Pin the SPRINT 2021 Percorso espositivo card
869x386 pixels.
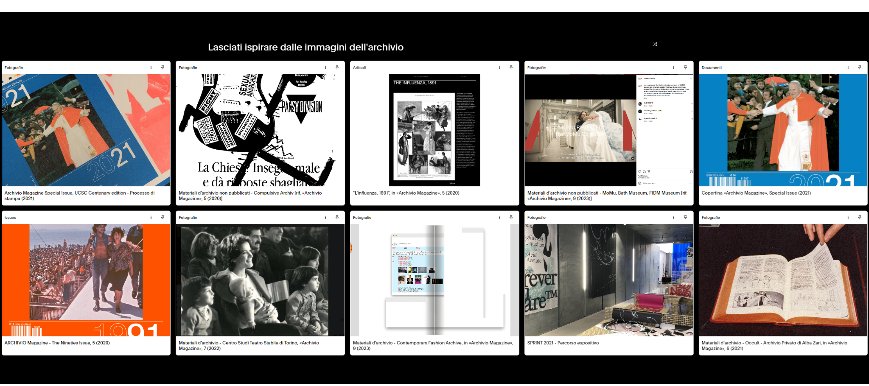[685, 218]
